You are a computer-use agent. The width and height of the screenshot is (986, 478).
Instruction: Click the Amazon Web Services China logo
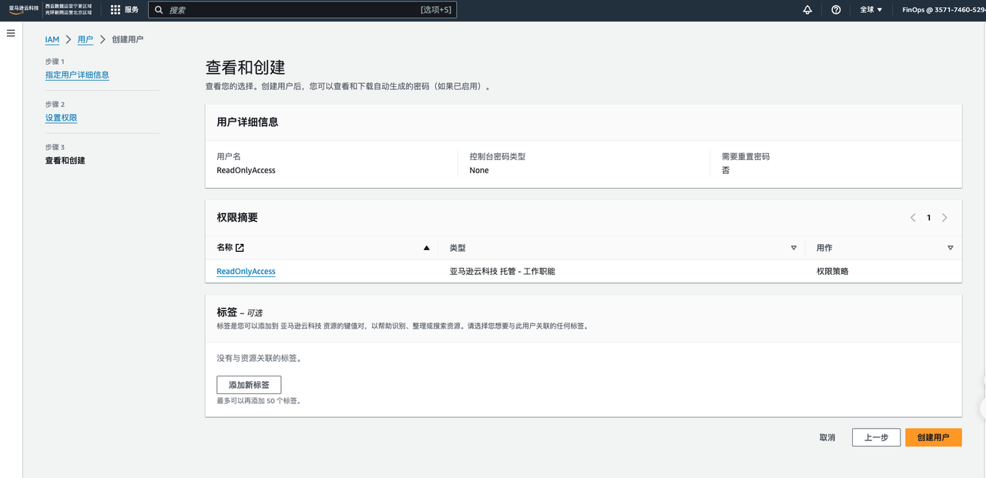22,9
